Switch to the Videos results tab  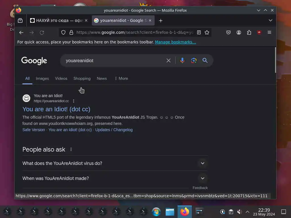pyautogui.click(x=61, y=78)
